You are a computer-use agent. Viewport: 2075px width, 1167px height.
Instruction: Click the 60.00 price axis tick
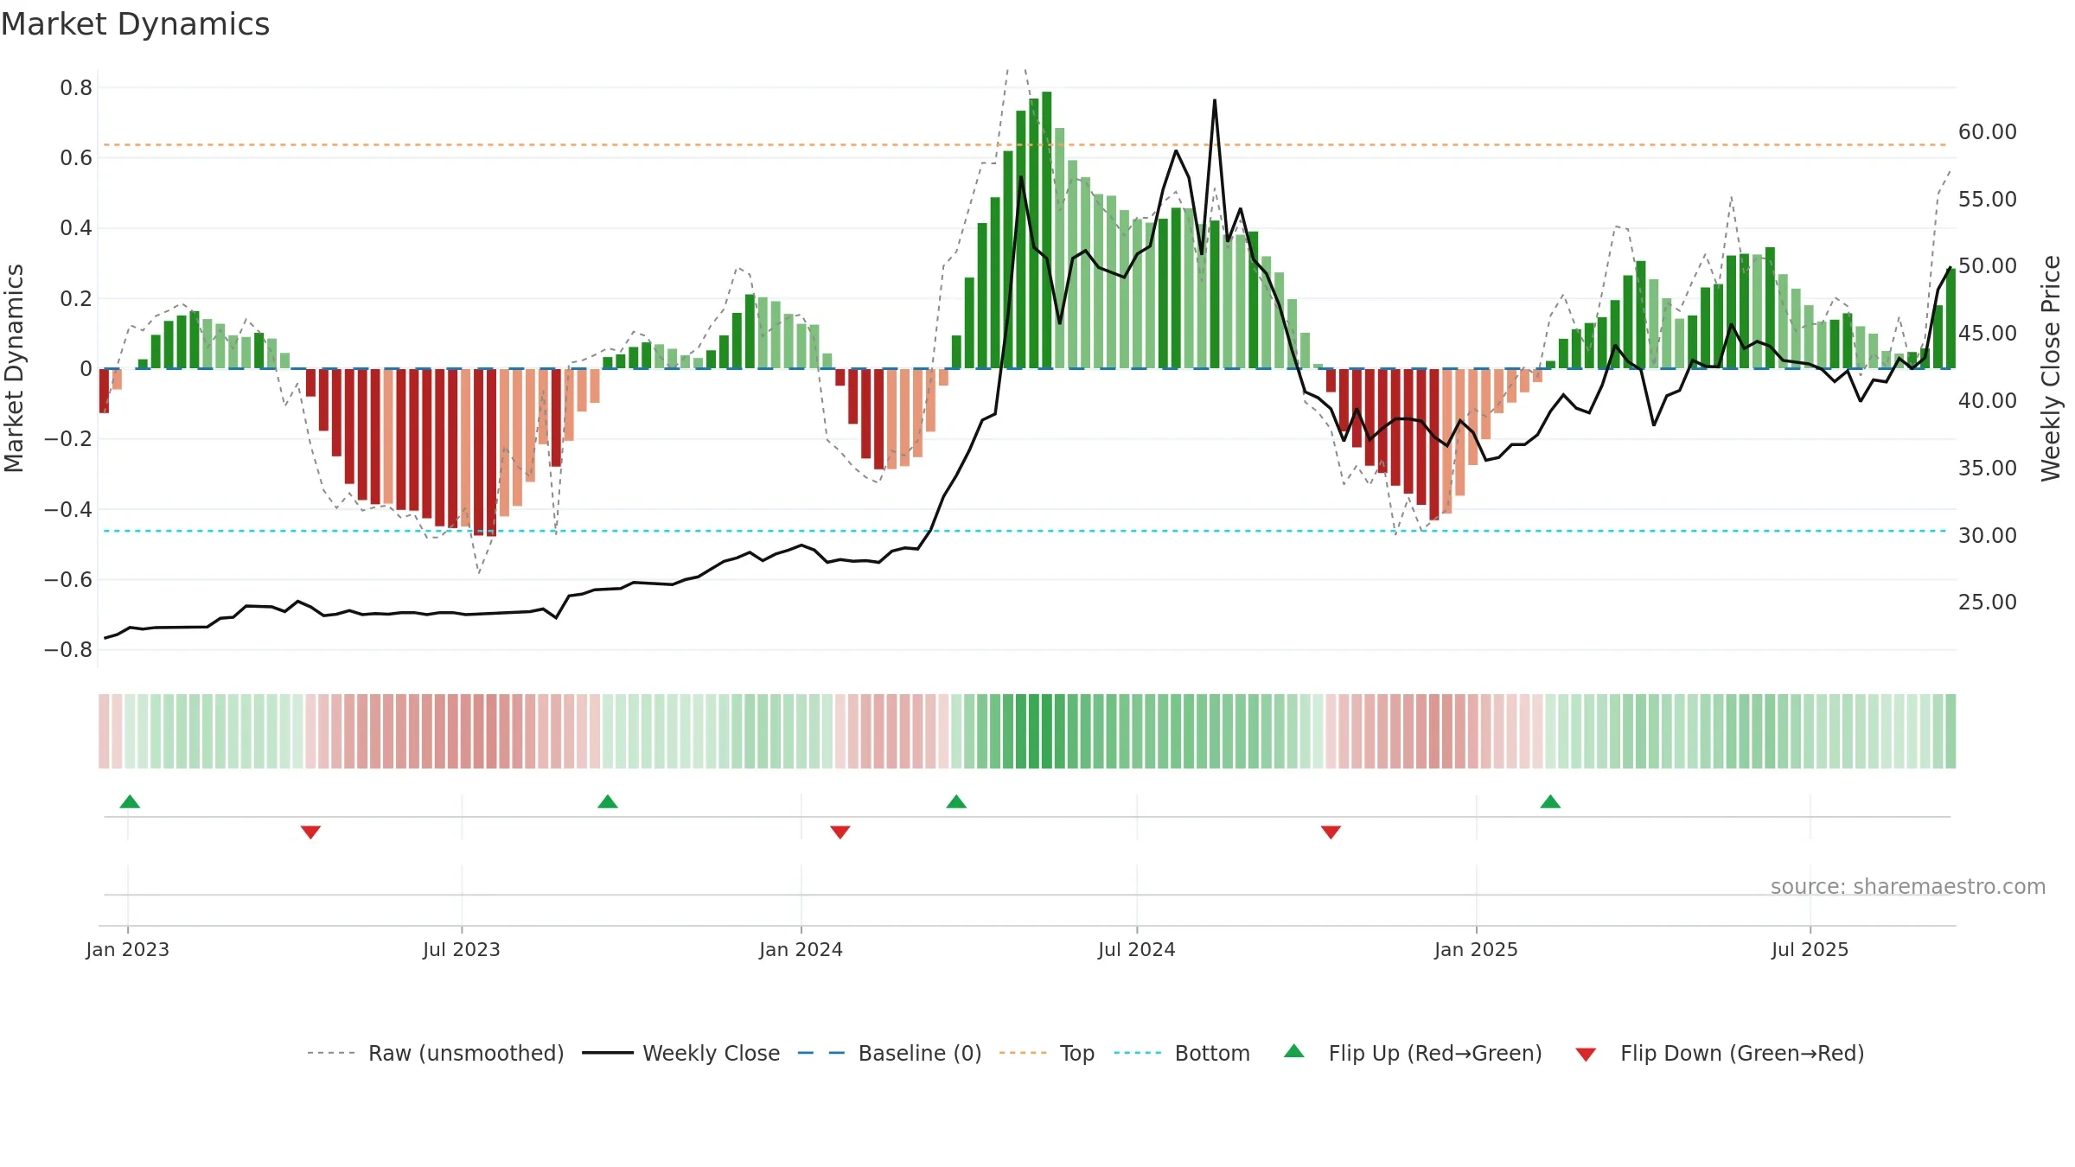coord(1988,131)
